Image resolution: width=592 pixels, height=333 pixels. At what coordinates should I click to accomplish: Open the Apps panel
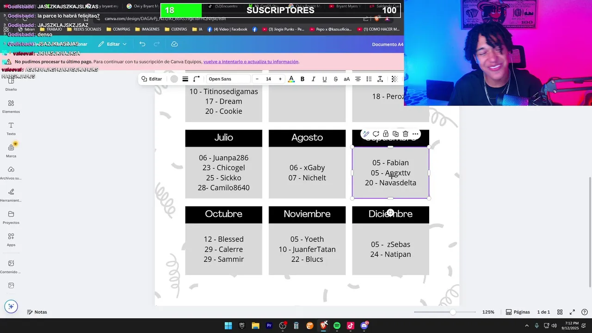tap(11, 240)
